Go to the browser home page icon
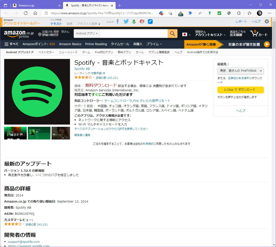The width and height of the screenshot is (276, 247). coord(35,13)
